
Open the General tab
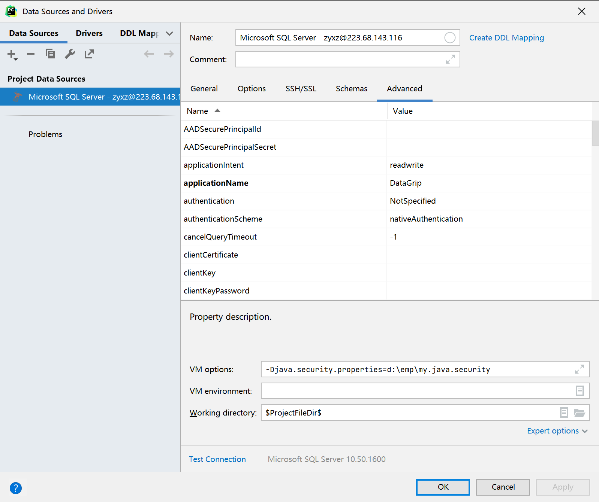pos(204,89)
